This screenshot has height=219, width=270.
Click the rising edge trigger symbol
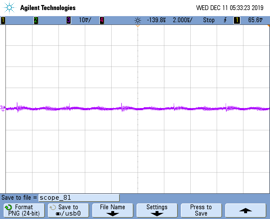point(225,20)
